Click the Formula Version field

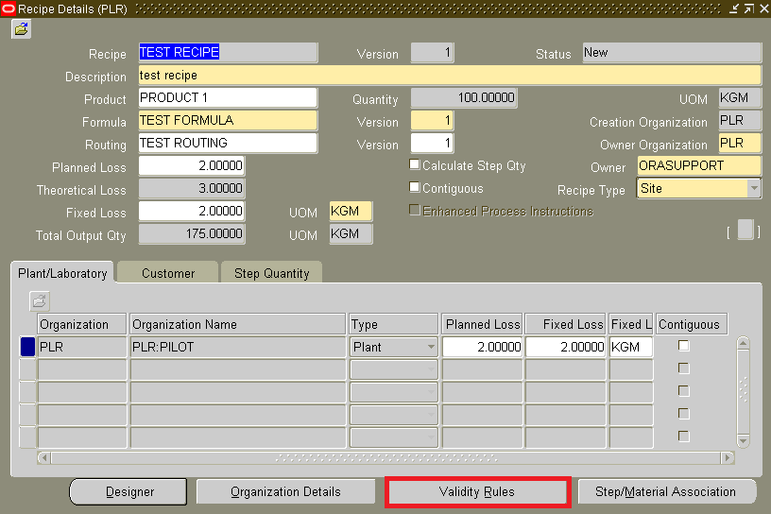(x=432, y=120)
